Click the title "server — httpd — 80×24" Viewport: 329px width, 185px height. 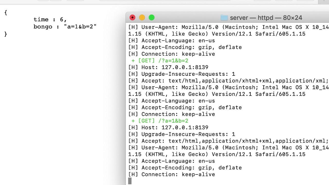266,18
